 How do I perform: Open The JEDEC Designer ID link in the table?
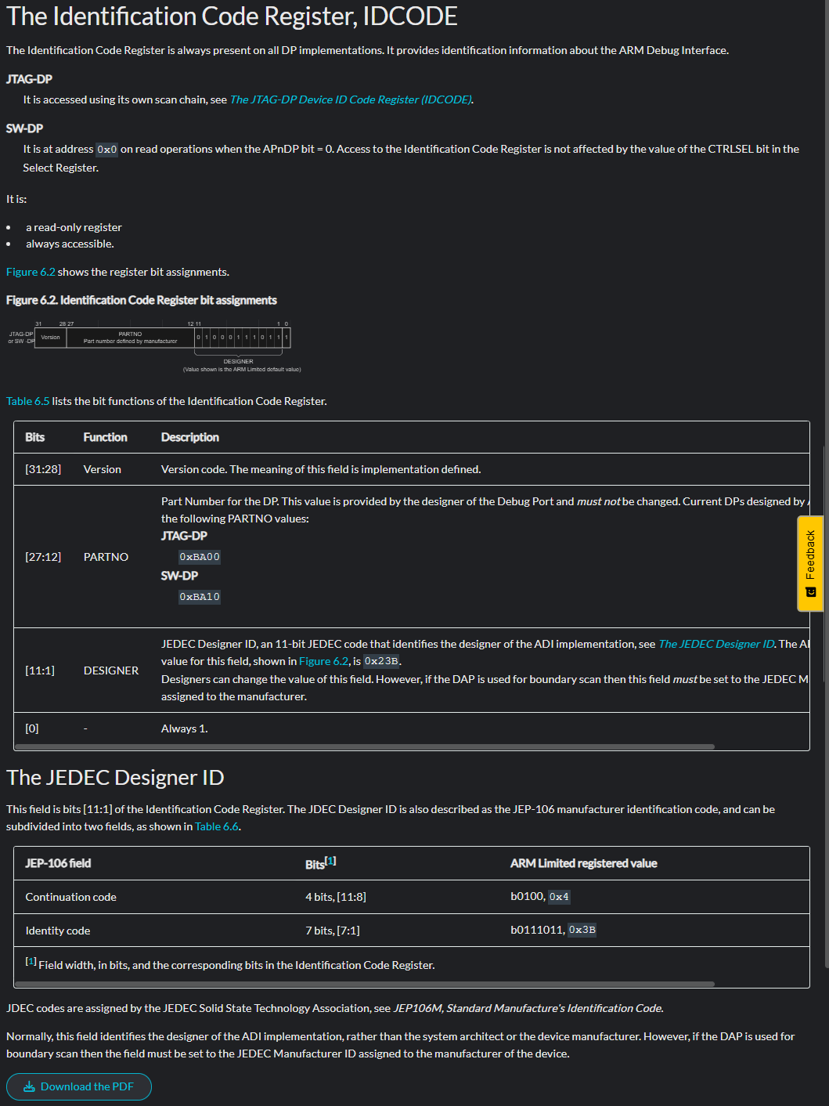tap(716, 644)
